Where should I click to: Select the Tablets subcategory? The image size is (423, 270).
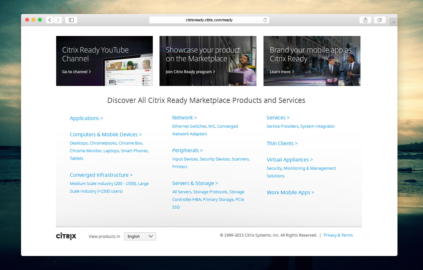pyautogui.click(x=77, y=158)
